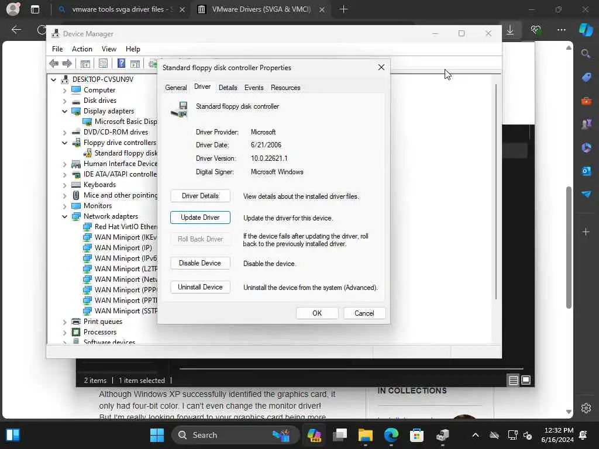Click the Back arrow in Device Manager toolbar
Screen dimensions: 599x449
tap(54, 63)
